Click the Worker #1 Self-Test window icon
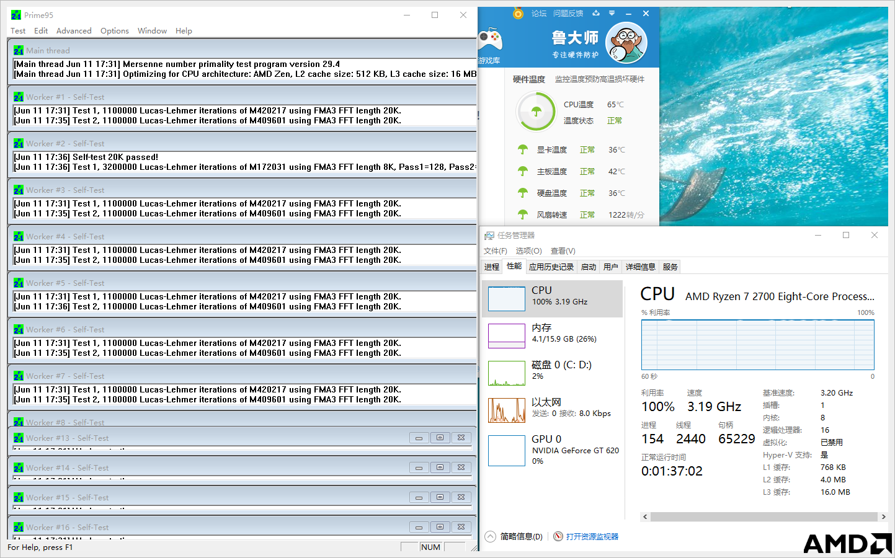Viewport: 895px width, 558px height. click(19, 97)
